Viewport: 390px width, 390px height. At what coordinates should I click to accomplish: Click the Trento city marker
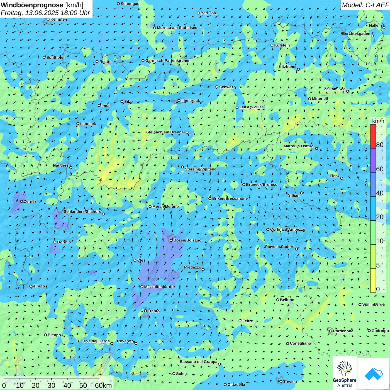click(x=145, y=311)
